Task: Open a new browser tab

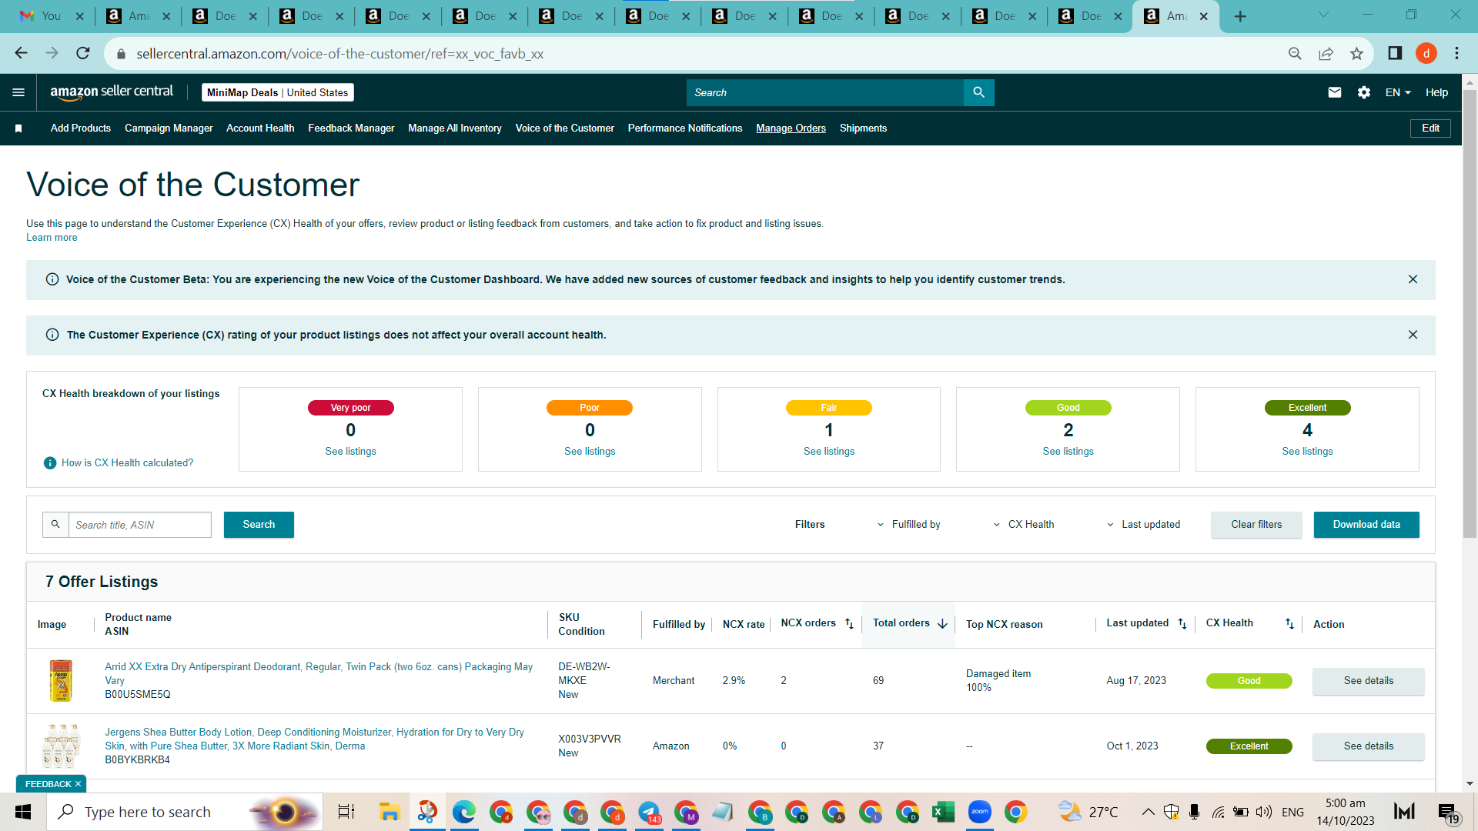Action: 1240,16
